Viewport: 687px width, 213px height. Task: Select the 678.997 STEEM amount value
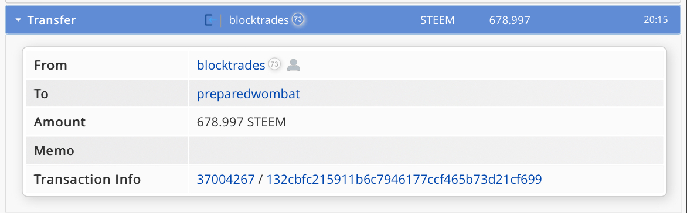coord(242,122)
